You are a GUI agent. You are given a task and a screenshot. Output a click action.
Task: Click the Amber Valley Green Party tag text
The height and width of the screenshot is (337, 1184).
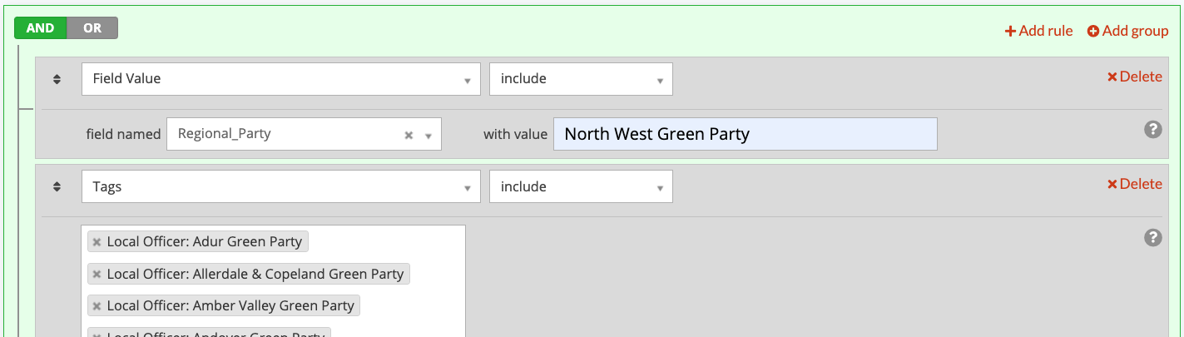[230, 305]
